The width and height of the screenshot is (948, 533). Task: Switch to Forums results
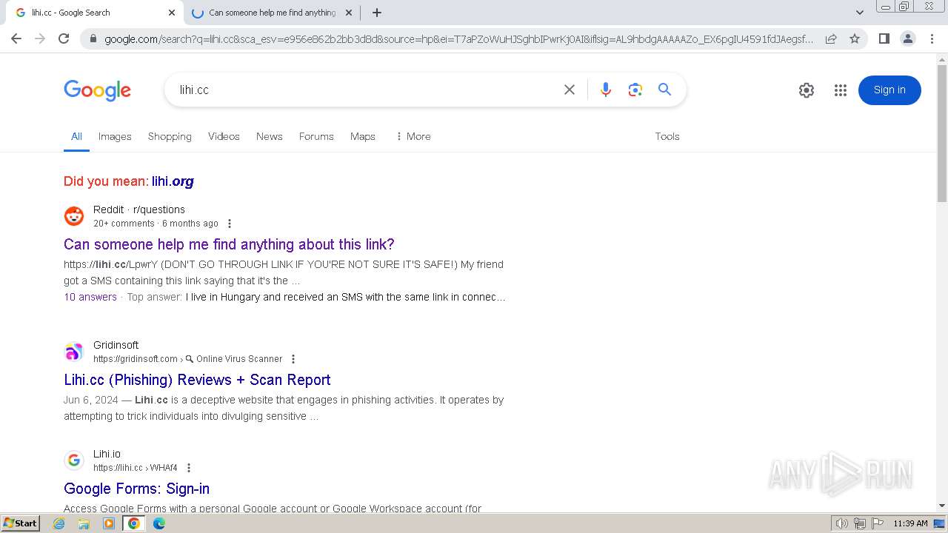(x=316, y=136)
